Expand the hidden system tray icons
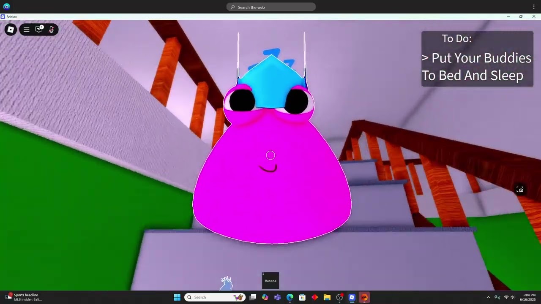 point(488,297)
